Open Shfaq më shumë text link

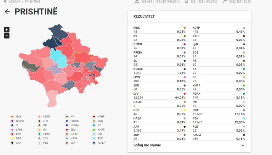[x=147, y=145]
